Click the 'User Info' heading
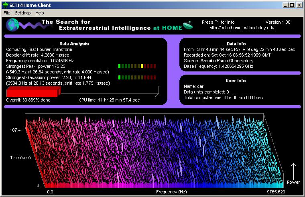Viewport: 305px width, 197px height. pyautogui.click(x=236, y=81)
